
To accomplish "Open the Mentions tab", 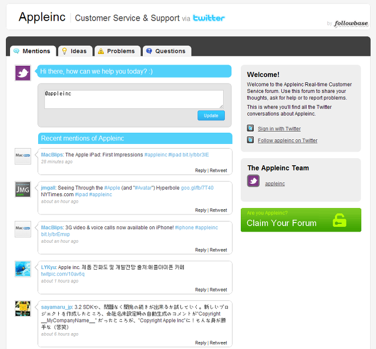I will tap(33, 51).
